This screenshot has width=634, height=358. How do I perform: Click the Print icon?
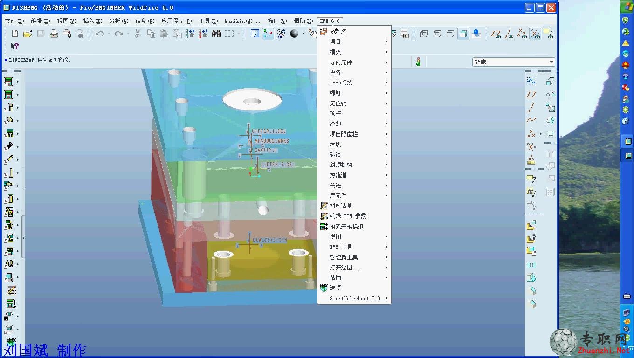click(x=54, y=34)
